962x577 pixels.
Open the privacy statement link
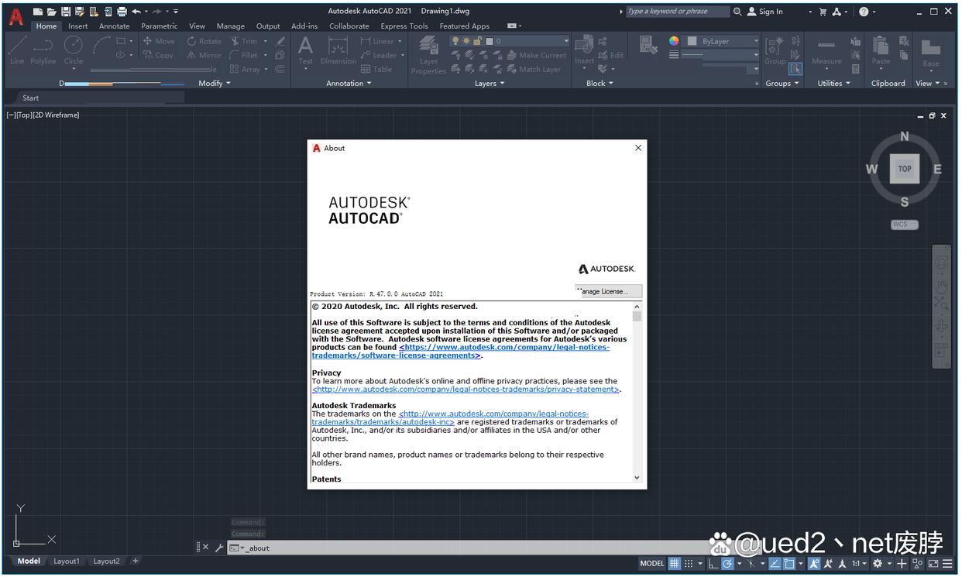point(466,390)
